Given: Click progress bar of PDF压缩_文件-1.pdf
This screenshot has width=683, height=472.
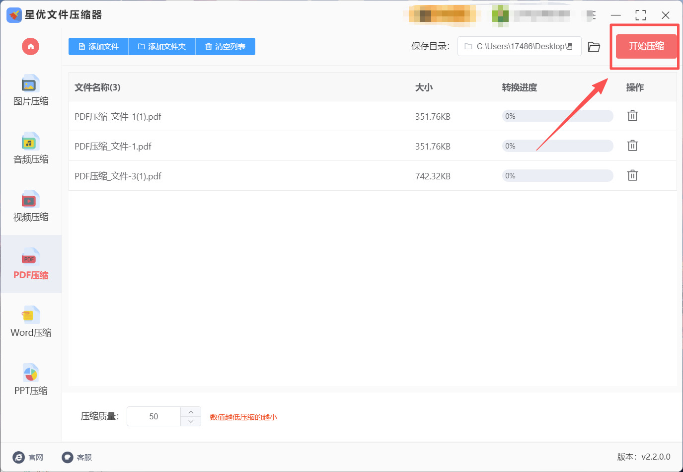Looking at the screenshot, I should coord(557,146).
